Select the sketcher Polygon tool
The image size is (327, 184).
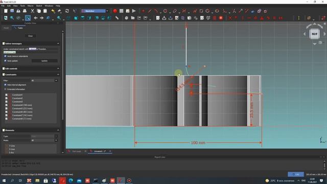click(207, 11)
